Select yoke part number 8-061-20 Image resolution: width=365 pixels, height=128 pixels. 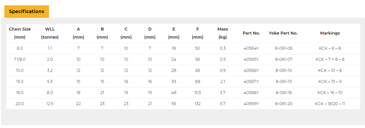(x=284, y=104)
